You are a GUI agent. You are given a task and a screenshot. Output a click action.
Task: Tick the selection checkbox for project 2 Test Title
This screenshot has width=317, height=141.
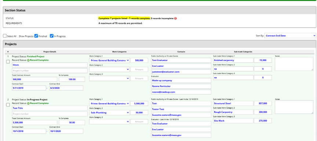[x=8, y=105]
